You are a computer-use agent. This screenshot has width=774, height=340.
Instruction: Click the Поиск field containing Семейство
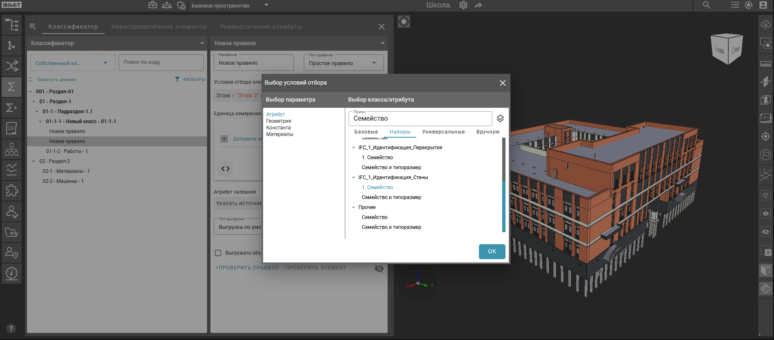click(x=419, y=119)
